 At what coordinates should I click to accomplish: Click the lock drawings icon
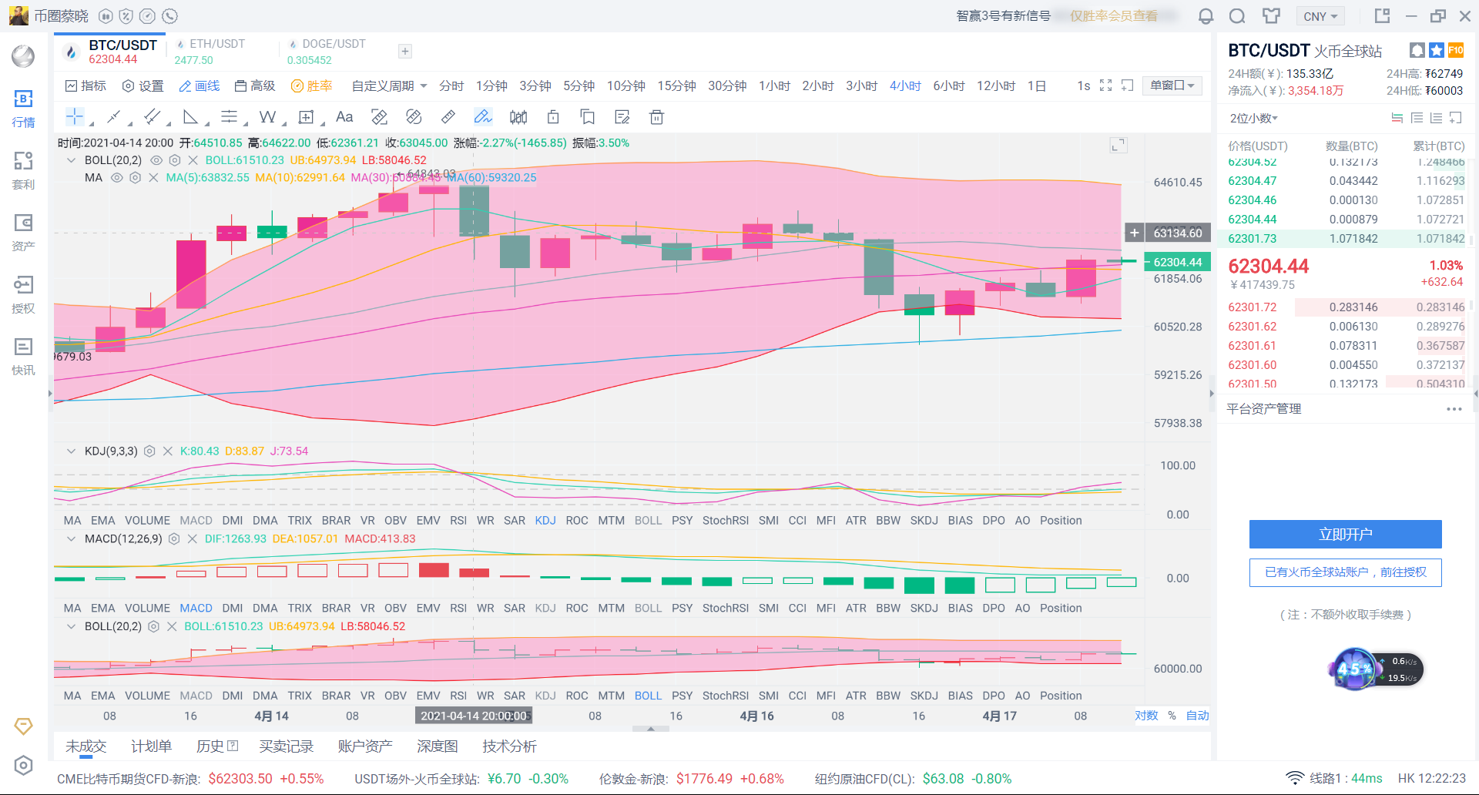(553, 117)
